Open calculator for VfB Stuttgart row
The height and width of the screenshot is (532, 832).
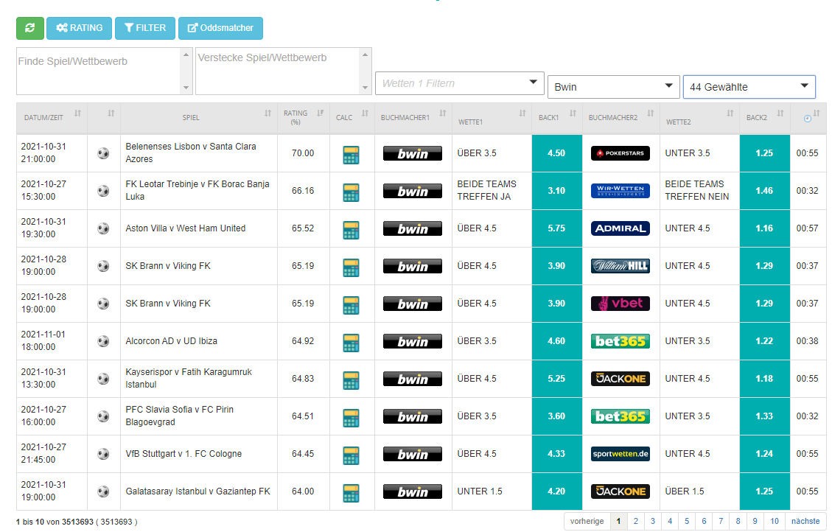pyautogui.click(x=351, y=455)
